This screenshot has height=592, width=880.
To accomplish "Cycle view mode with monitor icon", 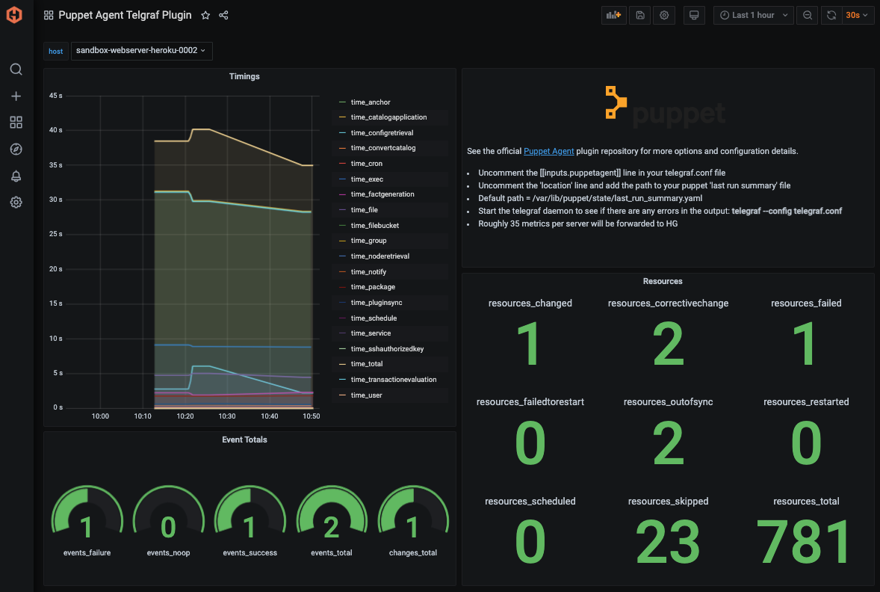I will 694,15.
